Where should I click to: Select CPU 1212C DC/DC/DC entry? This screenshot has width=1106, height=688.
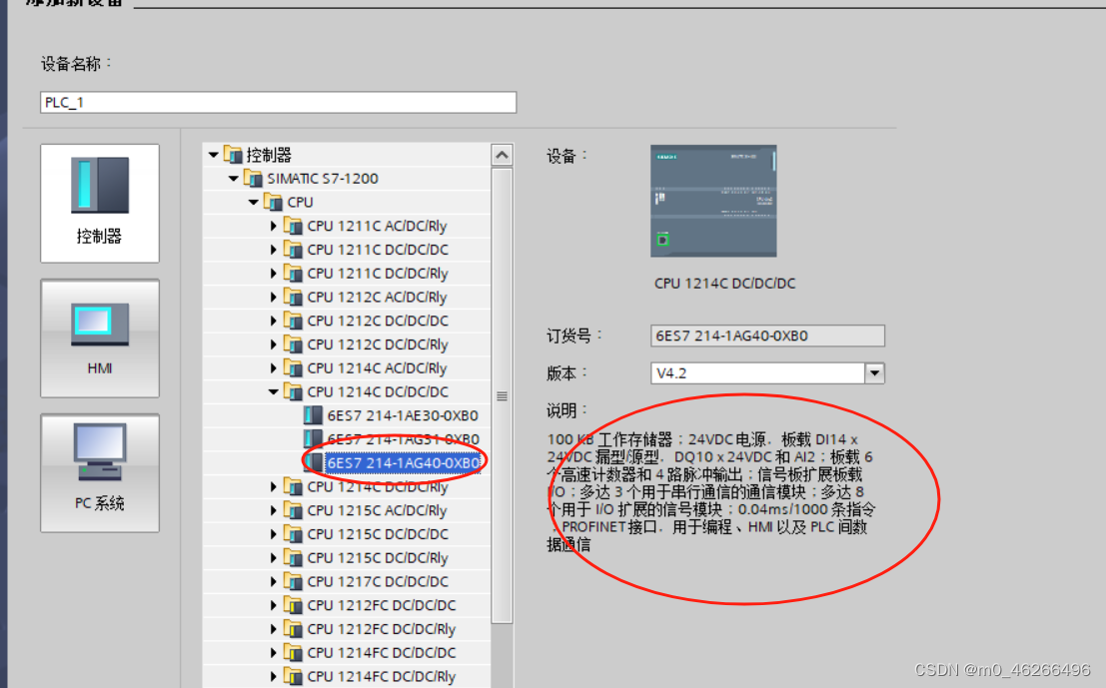(378, 321)
